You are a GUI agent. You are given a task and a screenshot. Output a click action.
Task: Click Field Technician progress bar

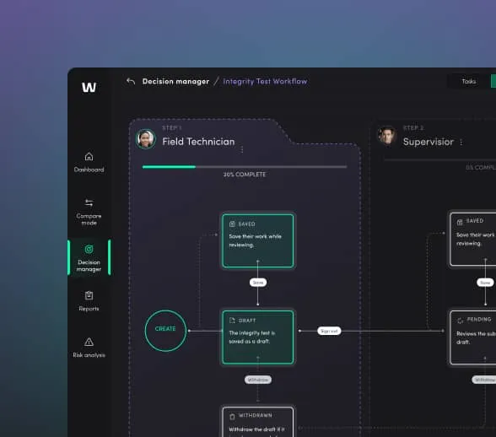coord(245,167)
